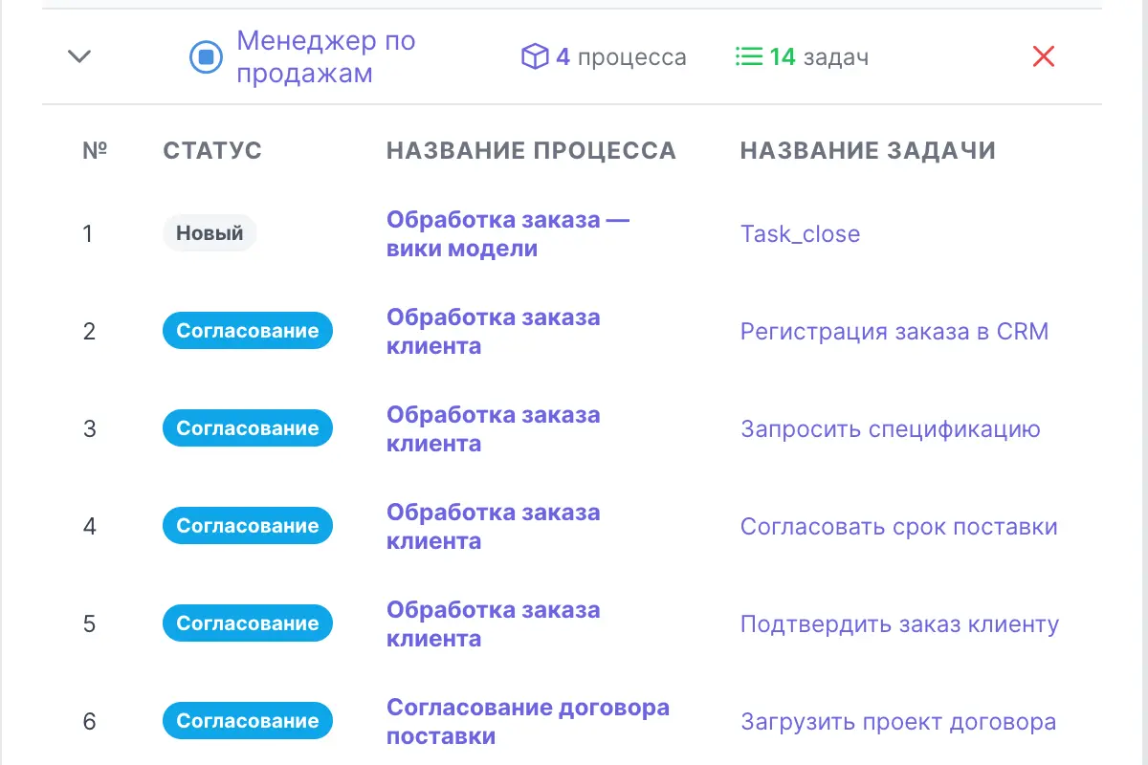Click row number 6 cell
This screenshot has width=1148, height=765.
(x=89, y=722)
